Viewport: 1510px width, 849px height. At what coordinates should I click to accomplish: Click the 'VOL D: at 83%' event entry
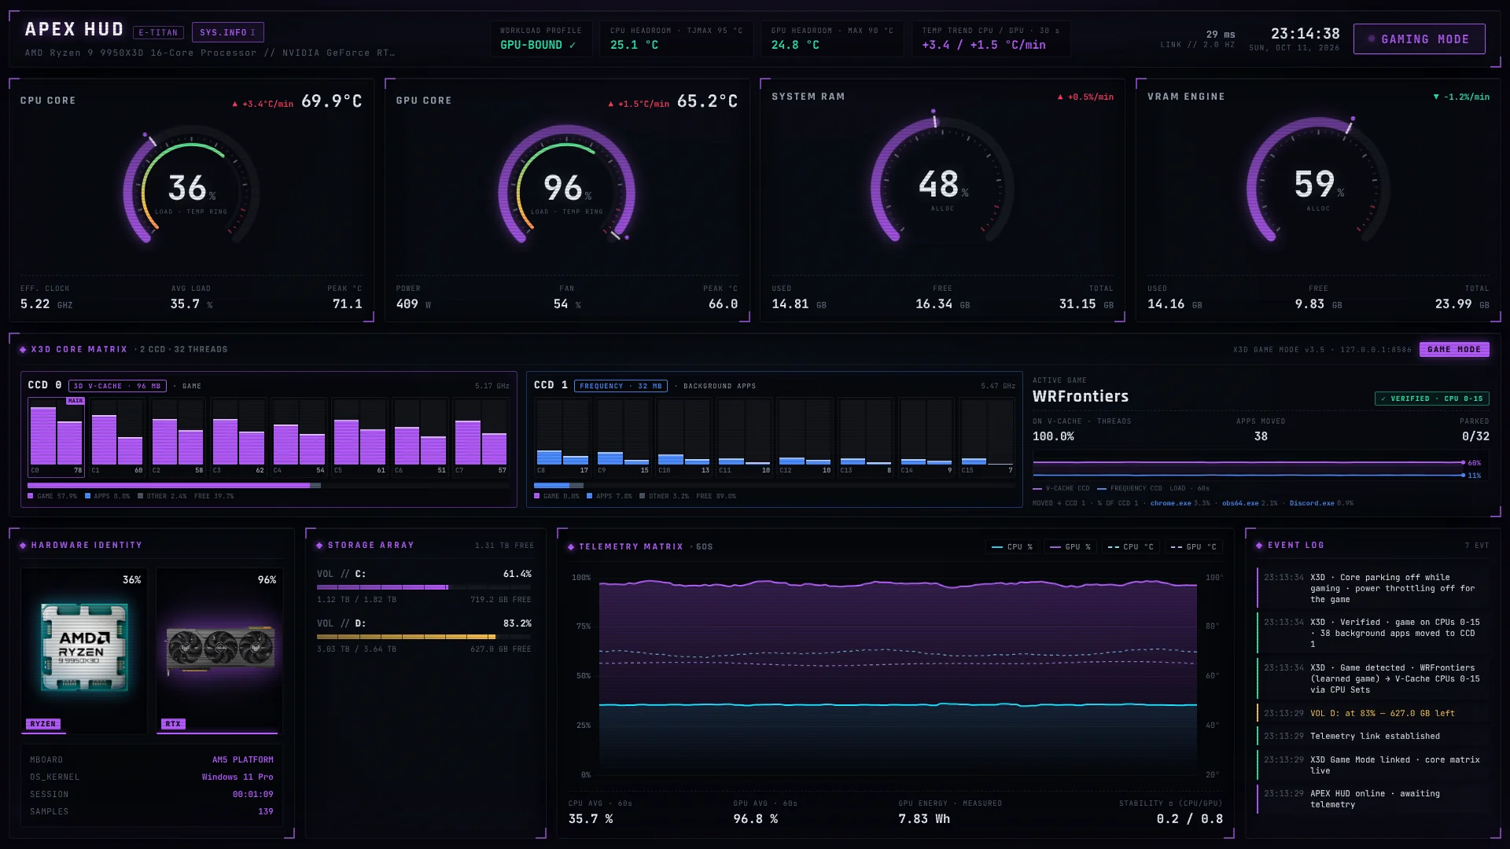click(1372, 714)
